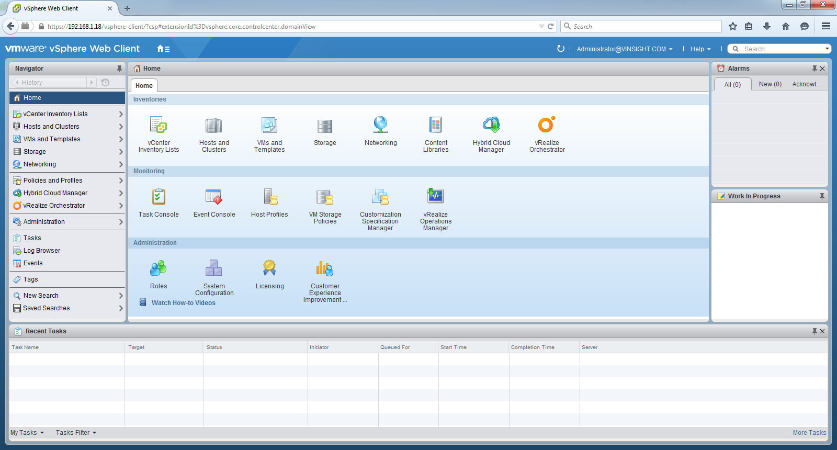Image resolution: width=837 pixels, height=450 pixels.
Task: Click the history clock icon in Navigator
Action: [x=105, y=83]
